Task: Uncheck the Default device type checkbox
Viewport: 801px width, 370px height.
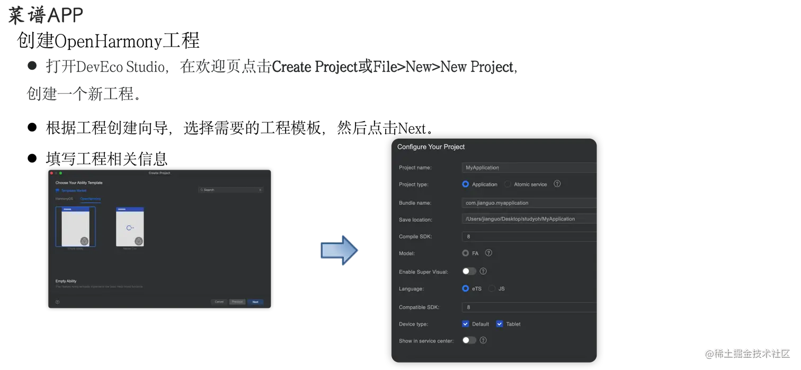Action: pos(466,323)
